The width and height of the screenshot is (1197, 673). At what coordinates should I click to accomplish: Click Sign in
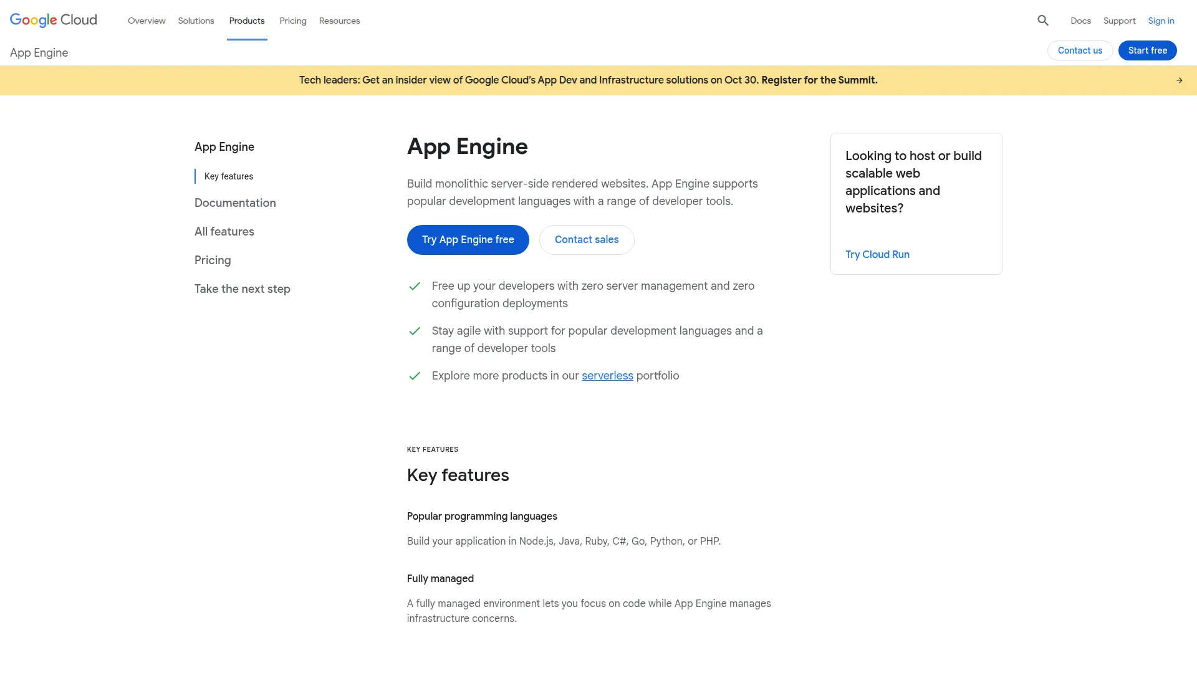coord(1161,21)
